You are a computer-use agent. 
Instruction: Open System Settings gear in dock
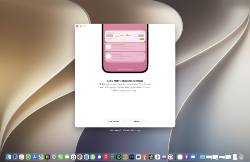[54, 157]
